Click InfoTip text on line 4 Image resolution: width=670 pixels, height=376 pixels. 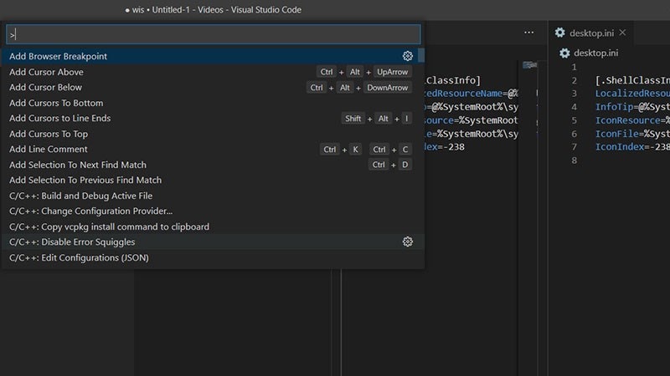tap(615, 107)
